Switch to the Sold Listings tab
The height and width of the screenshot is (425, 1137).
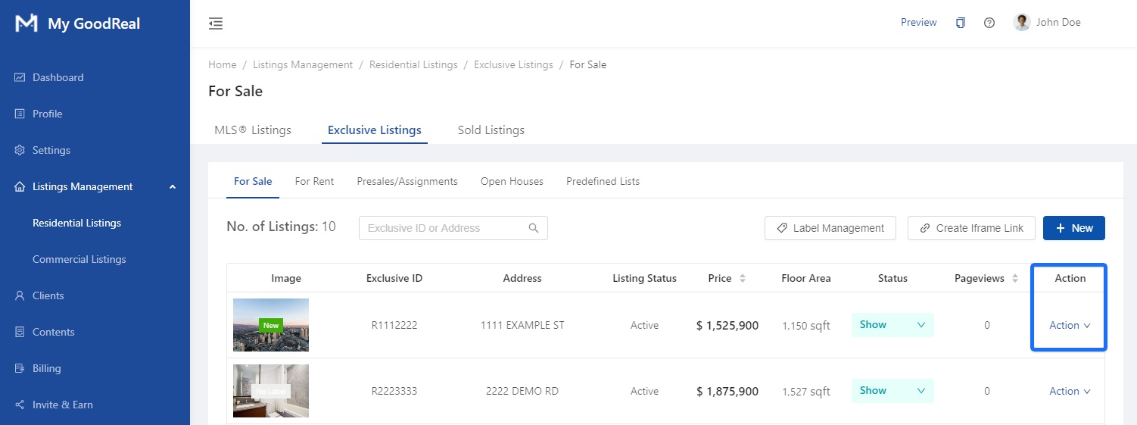coord(491,130)
